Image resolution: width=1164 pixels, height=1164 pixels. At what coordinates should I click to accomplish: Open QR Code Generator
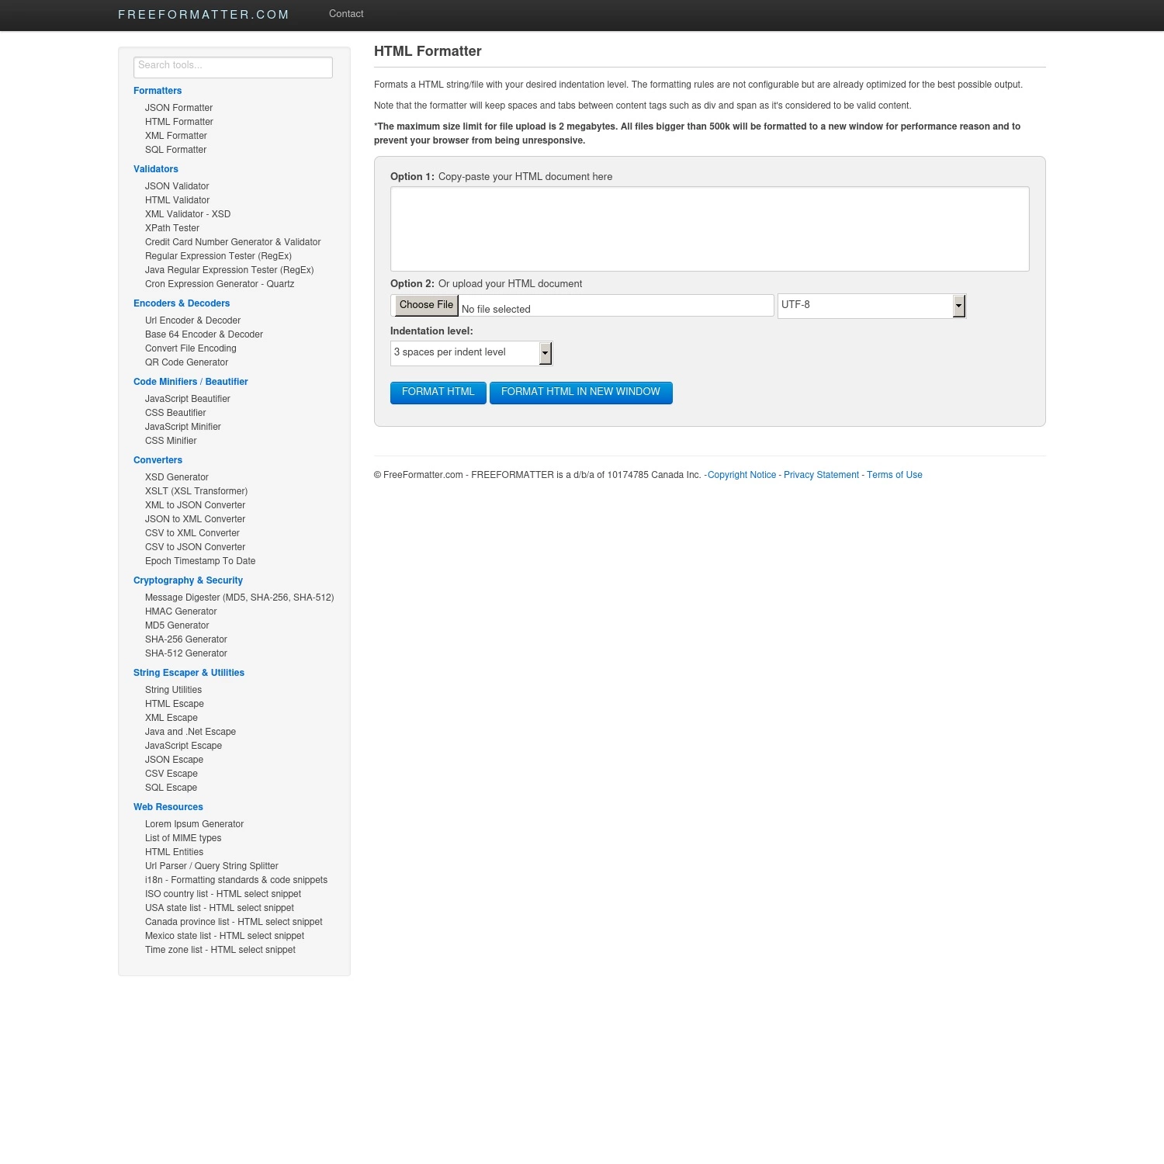[x=186, y=362]
